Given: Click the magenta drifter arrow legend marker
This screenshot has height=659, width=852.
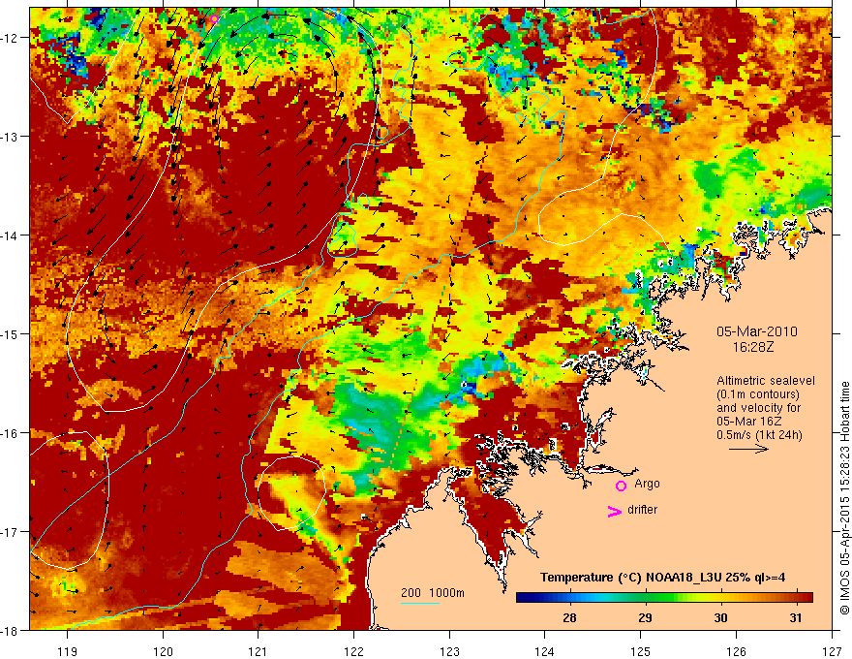Looking at the screenshot, I should [615, 511].
